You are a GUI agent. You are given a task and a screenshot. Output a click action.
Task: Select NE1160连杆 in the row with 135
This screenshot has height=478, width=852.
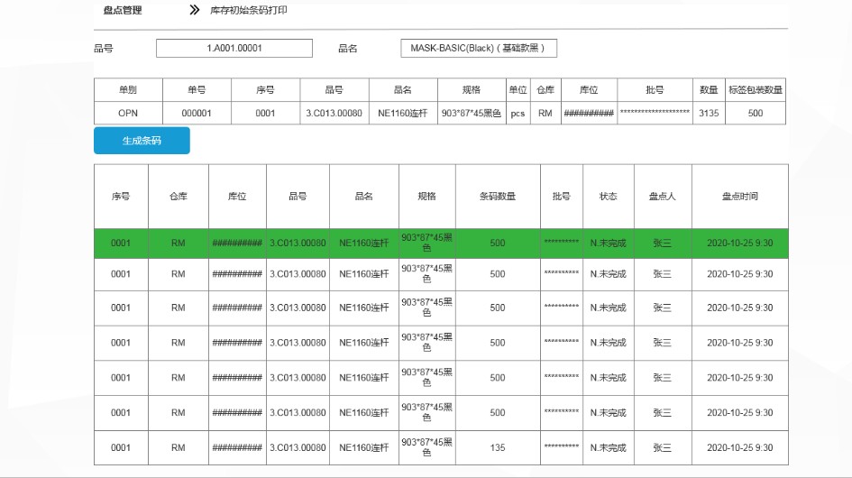364,447
